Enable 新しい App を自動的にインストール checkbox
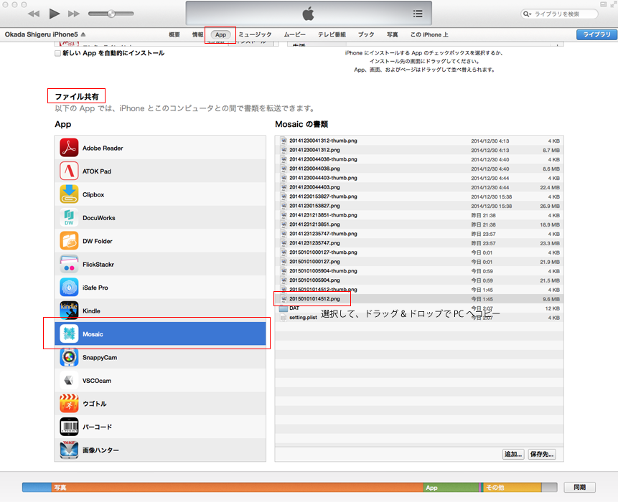The width and height of the screenshot is (618, 502). point(57,53)
